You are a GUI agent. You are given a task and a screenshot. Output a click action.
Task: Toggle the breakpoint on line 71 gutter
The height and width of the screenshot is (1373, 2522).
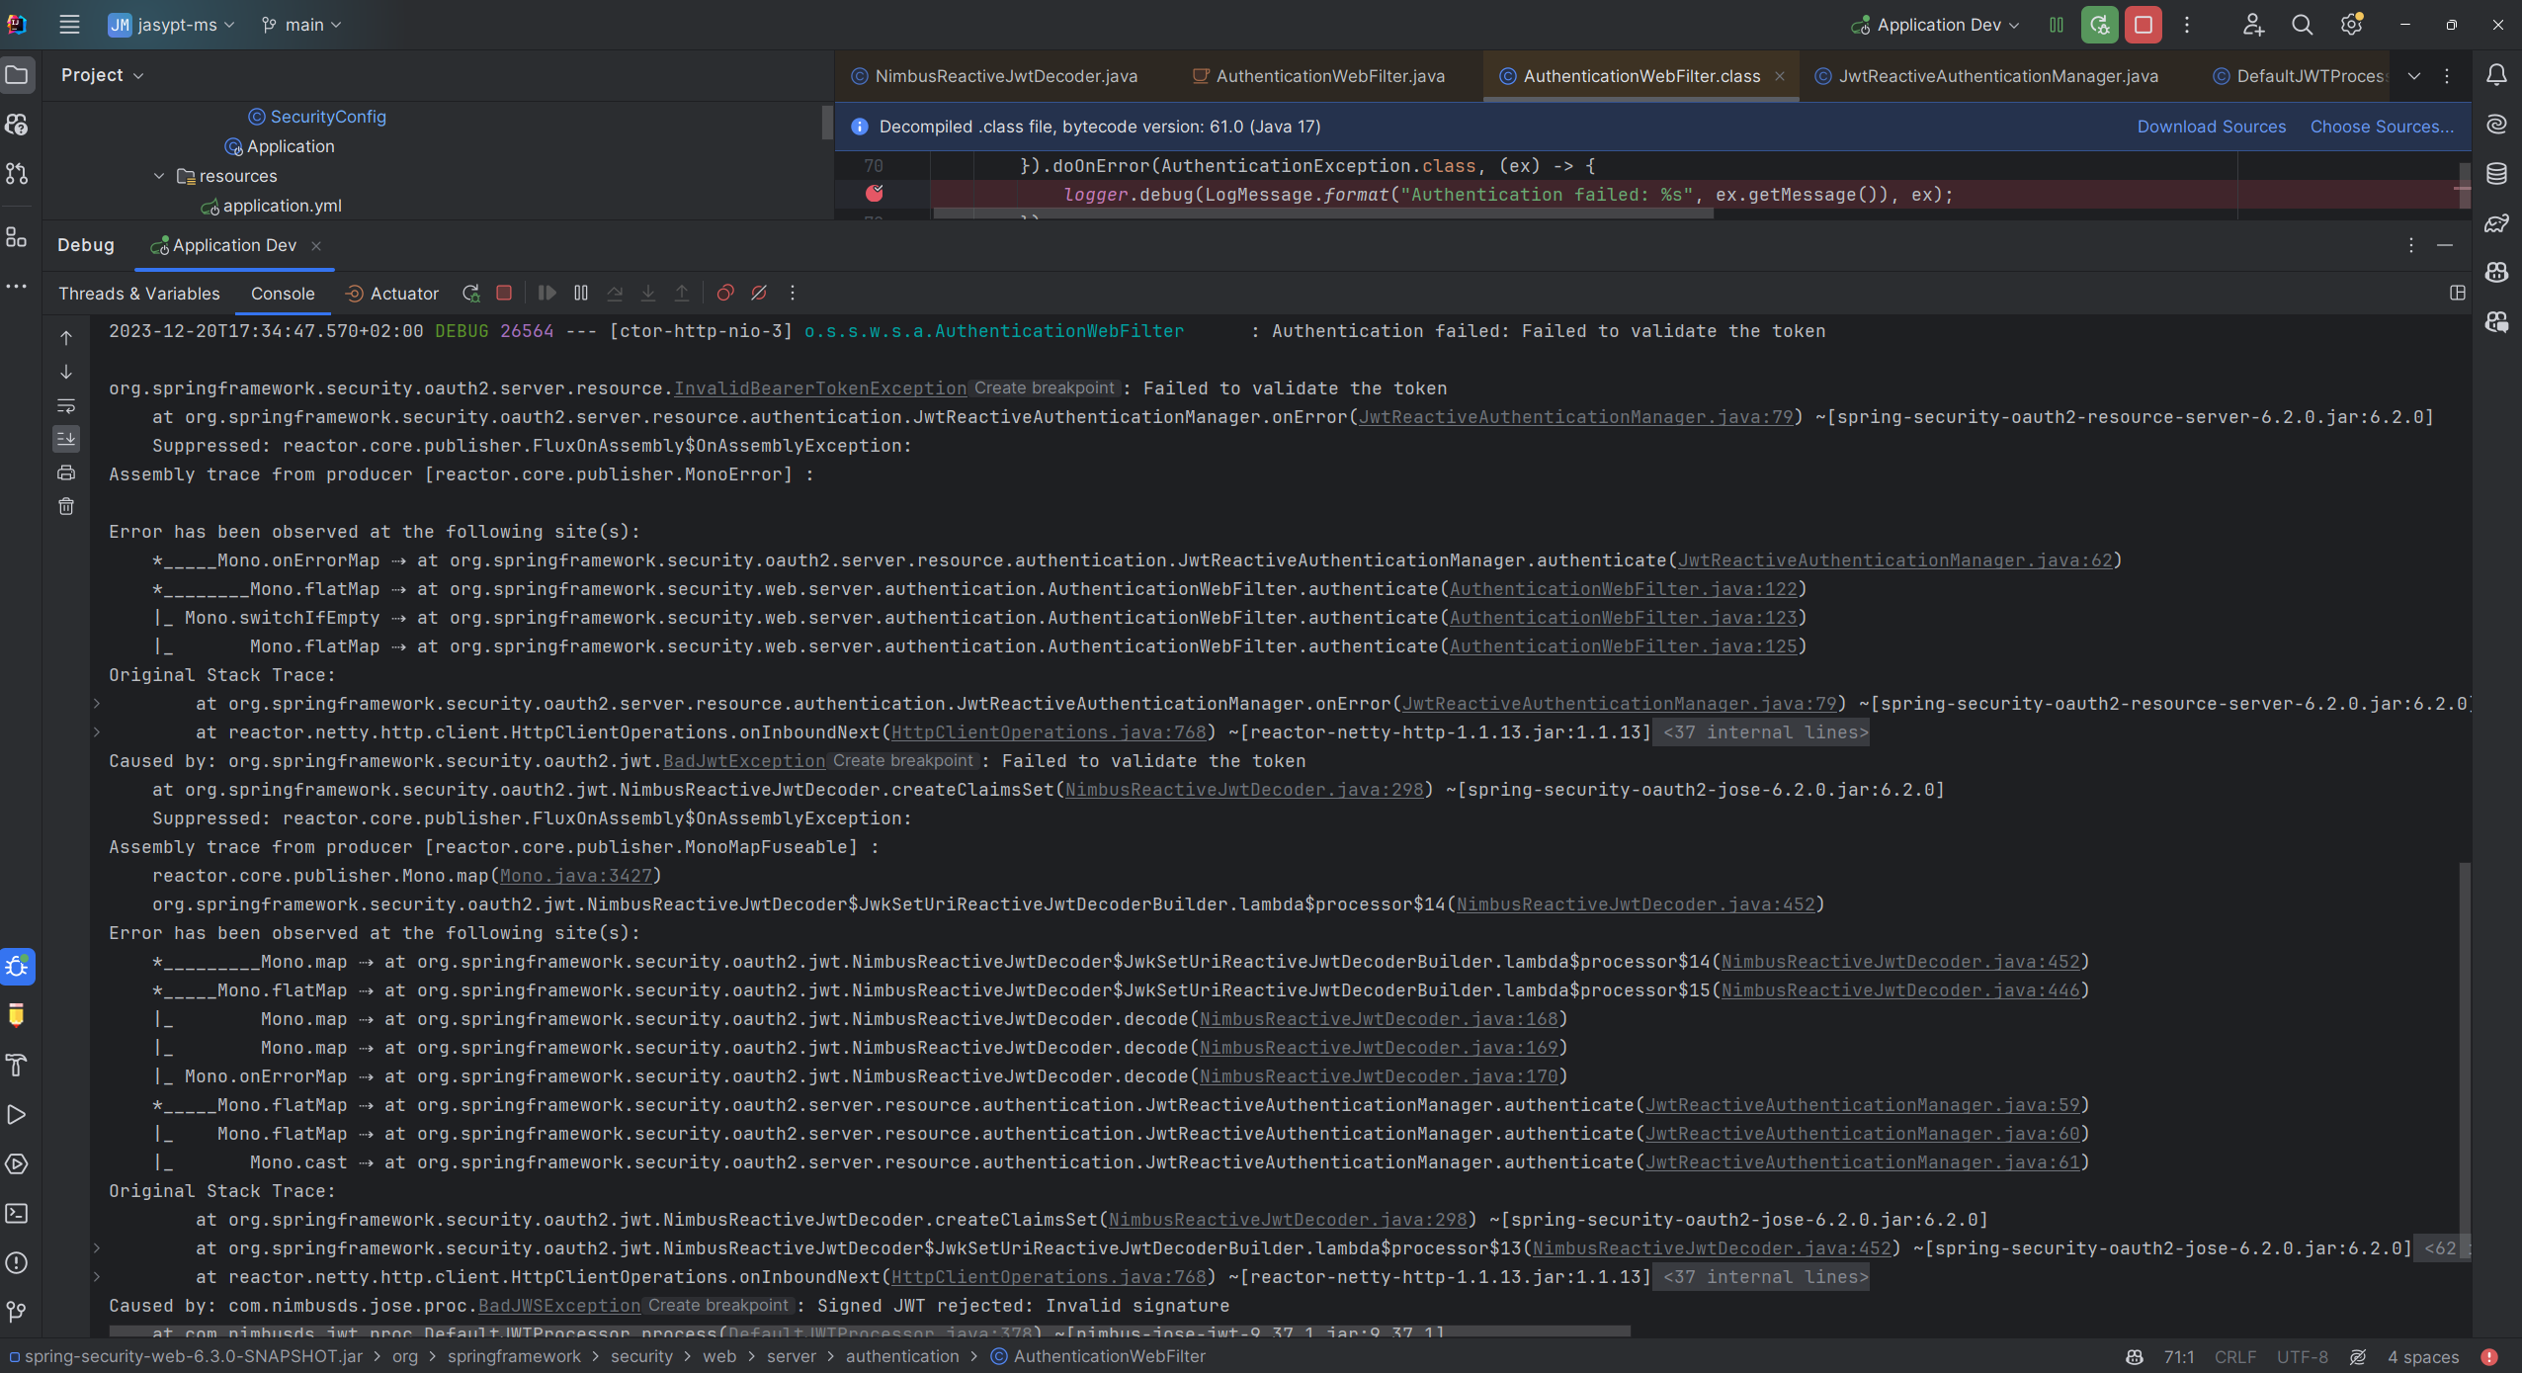pos(874,195)
